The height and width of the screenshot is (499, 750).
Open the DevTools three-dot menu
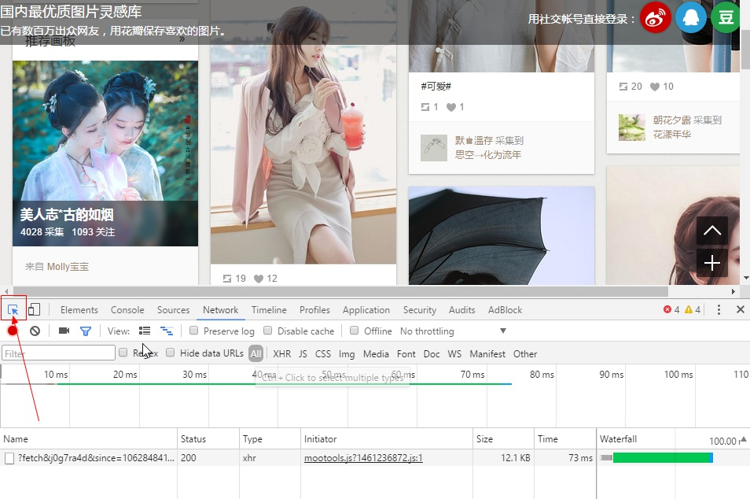tap(719, 310)
